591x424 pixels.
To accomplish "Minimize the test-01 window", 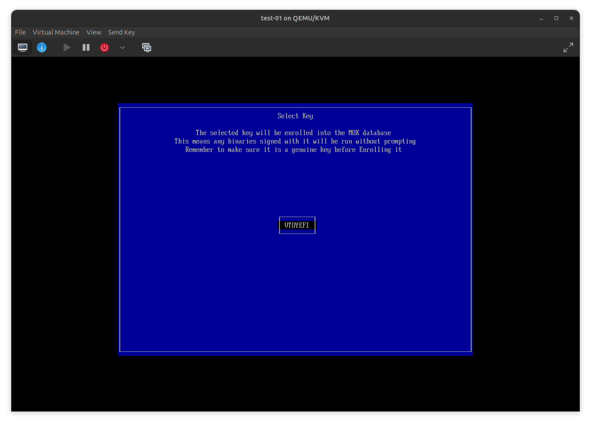I will 541,18.
